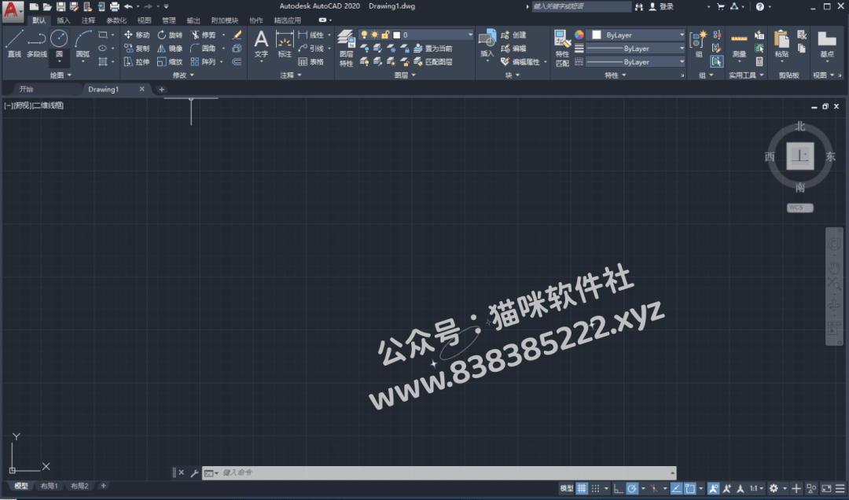Toggle drawing grid display in status bar
849x500 pixels.
[x=582, y=488]
